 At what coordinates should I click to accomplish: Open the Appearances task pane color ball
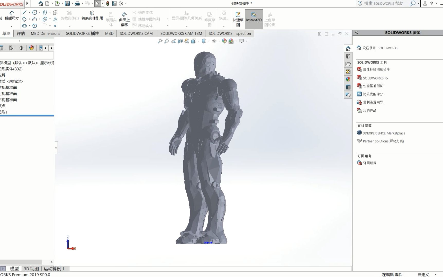point(348,79)
